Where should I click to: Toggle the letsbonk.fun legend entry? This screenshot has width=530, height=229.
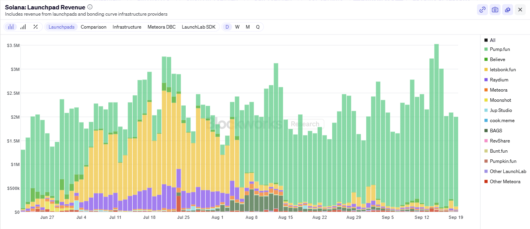coord(503,70)
